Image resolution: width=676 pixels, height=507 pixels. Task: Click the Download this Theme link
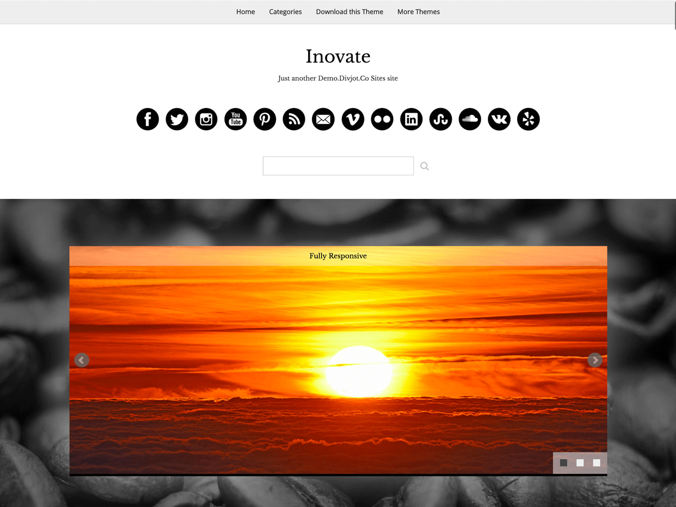(349, 11)
